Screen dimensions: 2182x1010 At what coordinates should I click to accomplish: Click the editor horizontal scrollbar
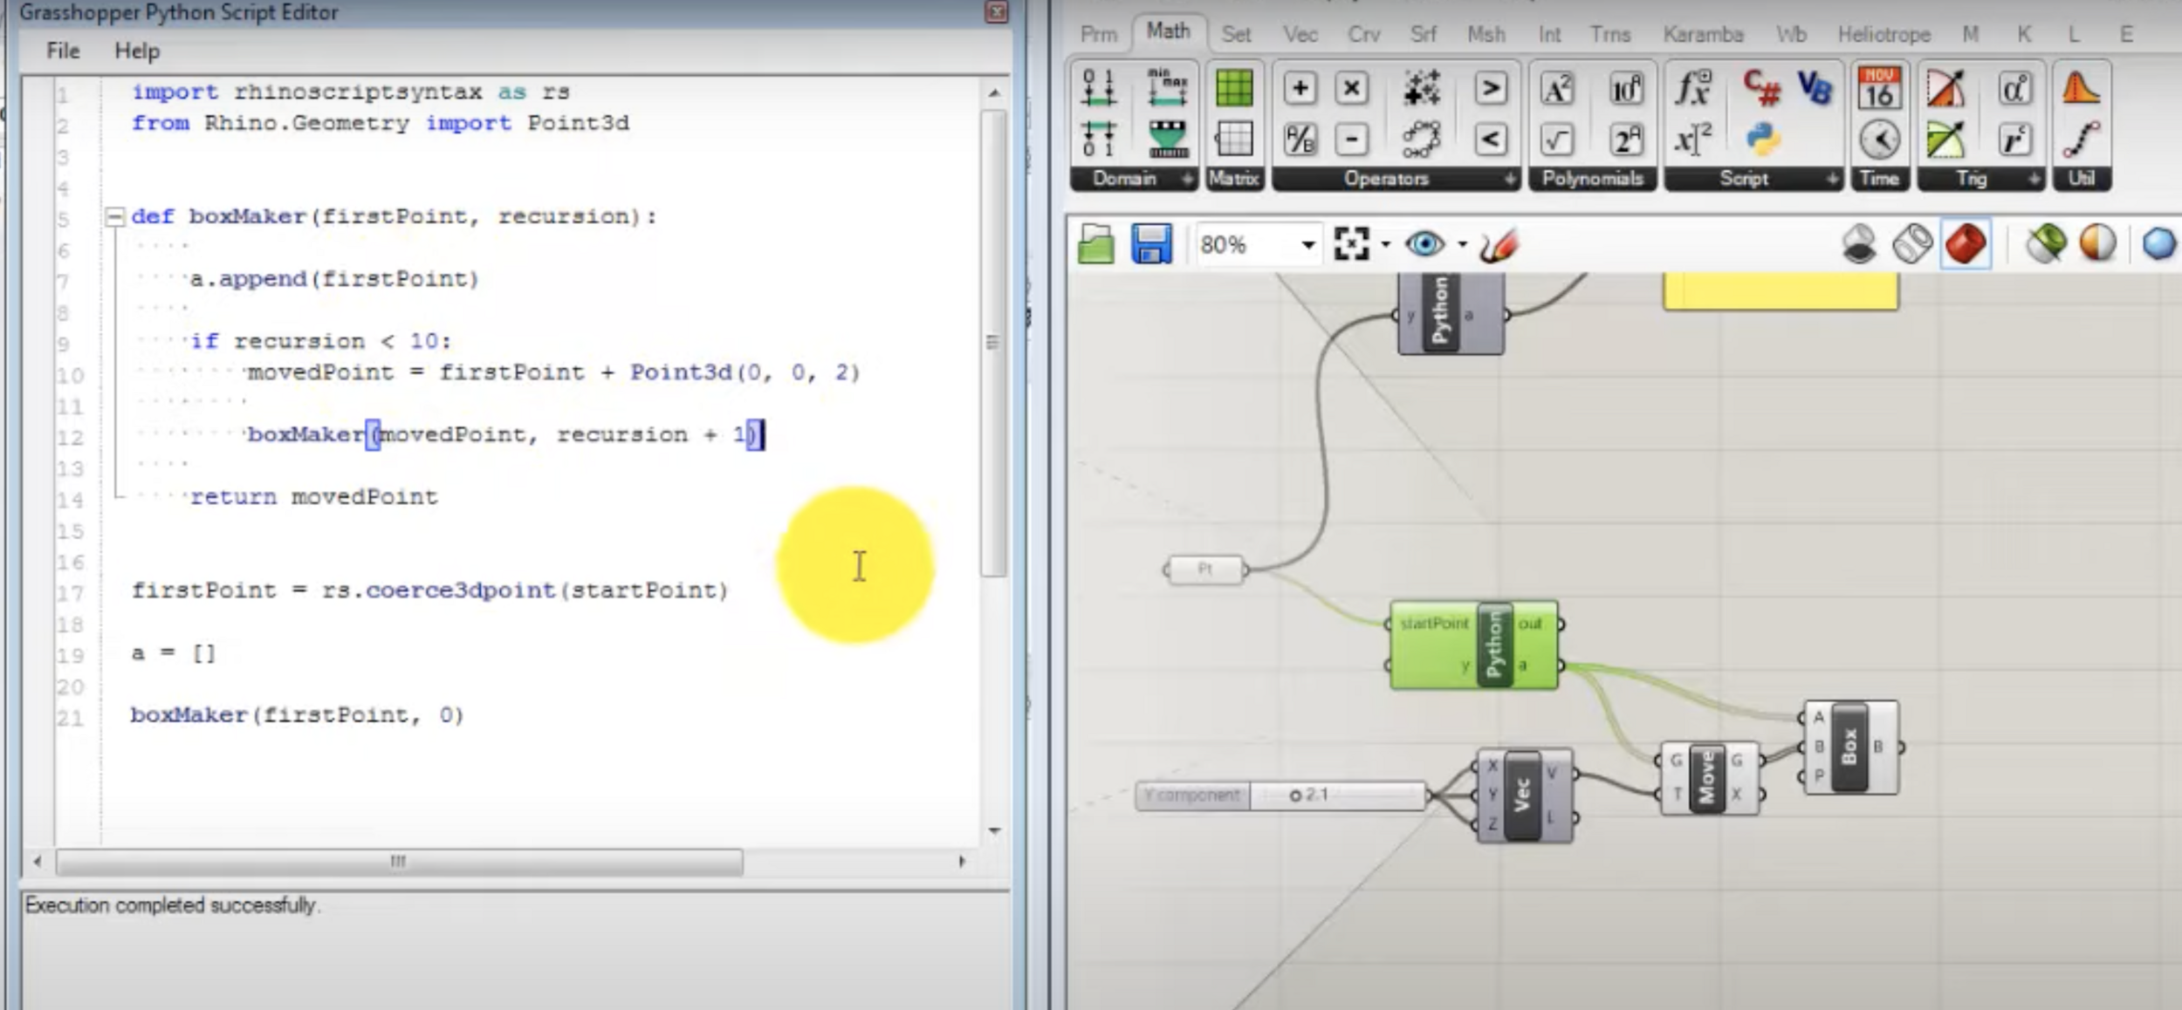[x=399, y=862]
